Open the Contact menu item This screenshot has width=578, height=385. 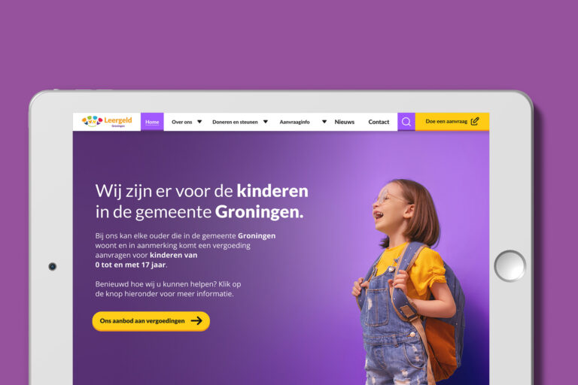click(379, 122)
